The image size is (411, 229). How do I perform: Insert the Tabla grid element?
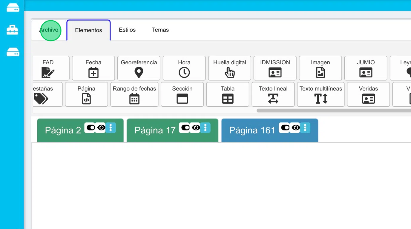point(228,94)
